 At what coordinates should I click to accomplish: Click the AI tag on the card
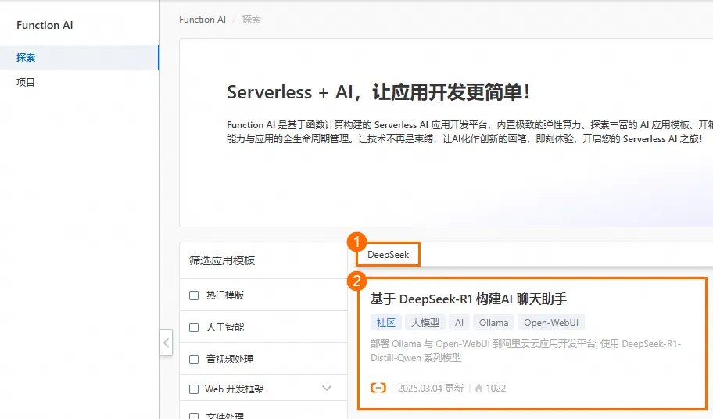[x=459, y=323]
